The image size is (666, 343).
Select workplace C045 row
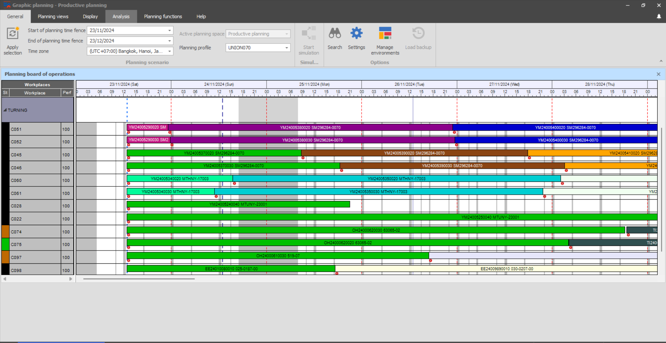tap(35, 155)
